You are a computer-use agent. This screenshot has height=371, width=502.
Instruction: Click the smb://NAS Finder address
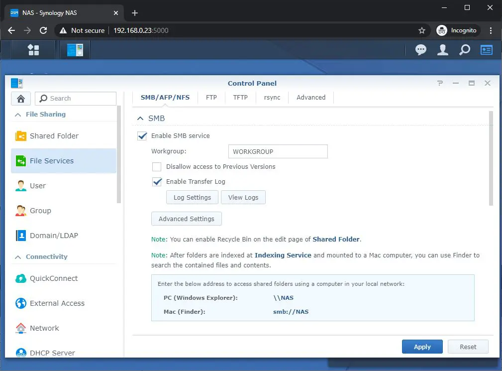(x=291, y=312)
